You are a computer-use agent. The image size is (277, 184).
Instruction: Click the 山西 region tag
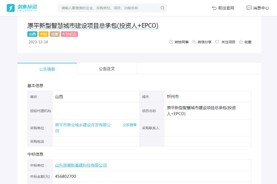point(32,34)
